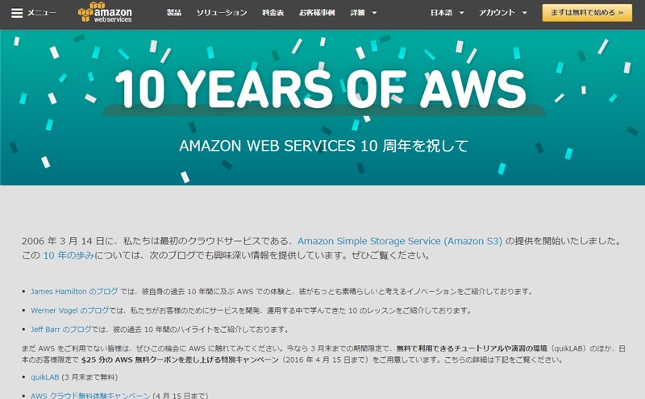The height and width of the screenshot is (399, 645).
Task: Visit Werner Vogel のブログ link
Action: 70,310
